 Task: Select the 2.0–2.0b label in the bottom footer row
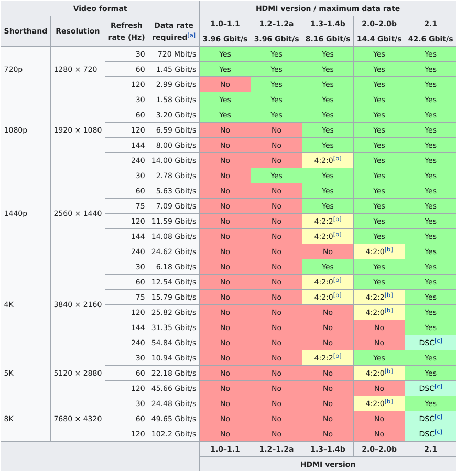coord(378,449)
